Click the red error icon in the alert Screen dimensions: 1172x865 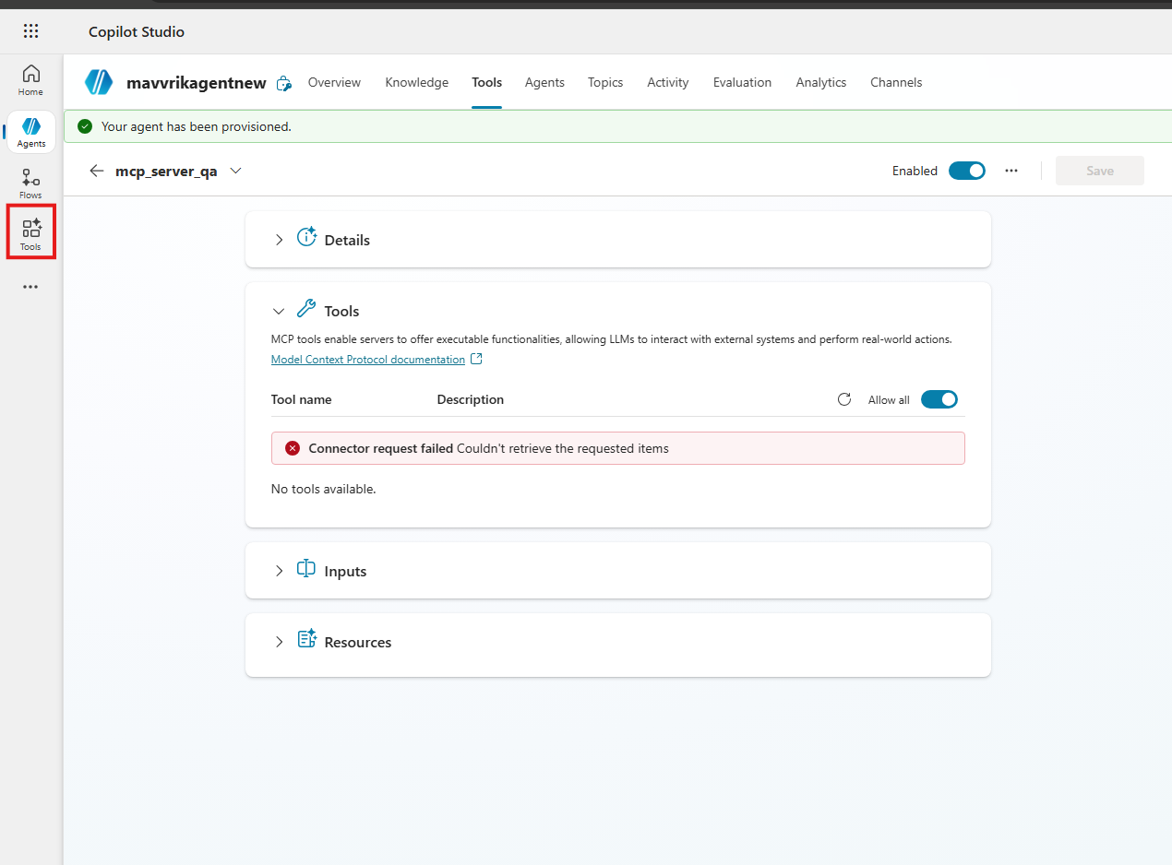(x=293, y=448)
